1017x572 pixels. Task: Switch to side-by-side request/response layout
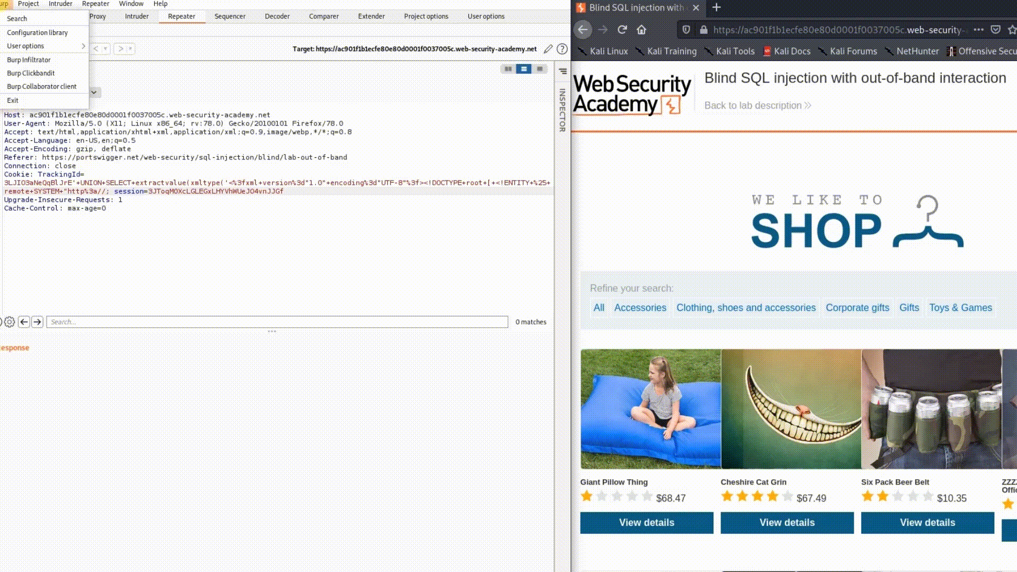(x=508, y=69)
